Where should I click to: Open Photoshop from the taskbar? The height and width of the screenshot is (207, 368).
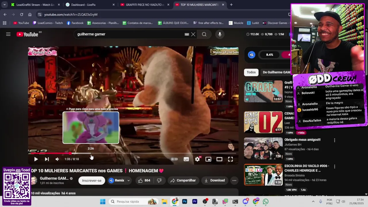[x=185, y=202]
